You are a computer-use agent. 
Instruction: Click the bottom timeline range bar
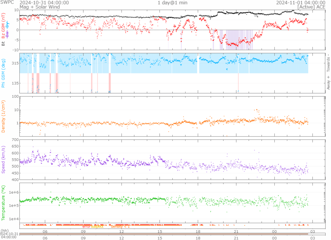[x=164, y=234]
